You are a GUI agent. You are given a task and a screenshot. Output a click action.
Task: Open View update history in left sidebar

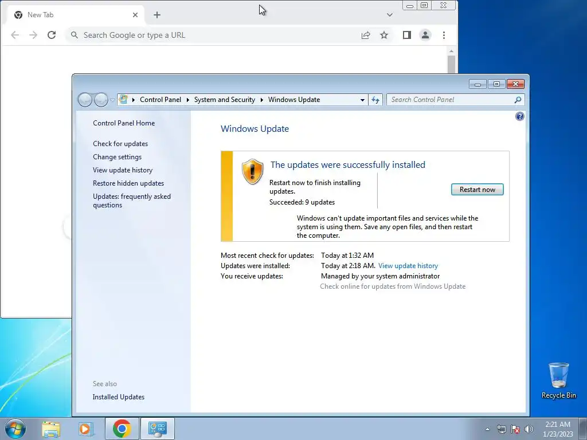pyautogui.click(x=123, y=170)
